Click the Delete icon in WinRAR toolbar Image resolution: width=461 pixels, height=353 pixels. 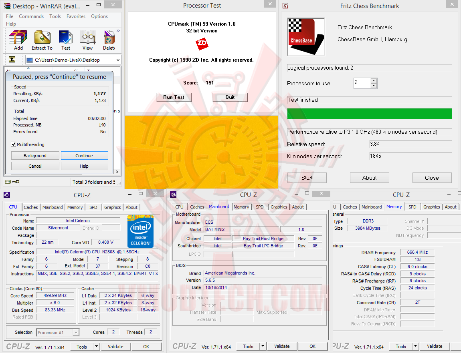(x=109, y=40)
